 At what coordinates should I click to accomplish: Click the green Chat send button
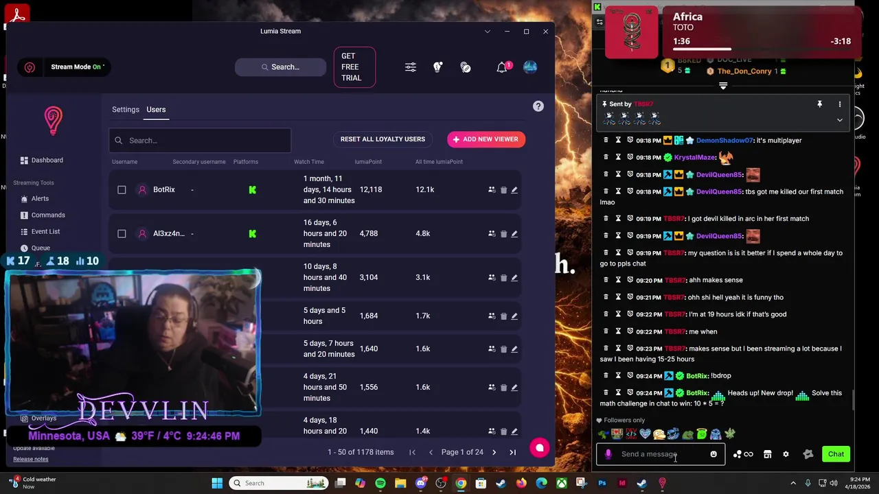[x=836, y=454]
